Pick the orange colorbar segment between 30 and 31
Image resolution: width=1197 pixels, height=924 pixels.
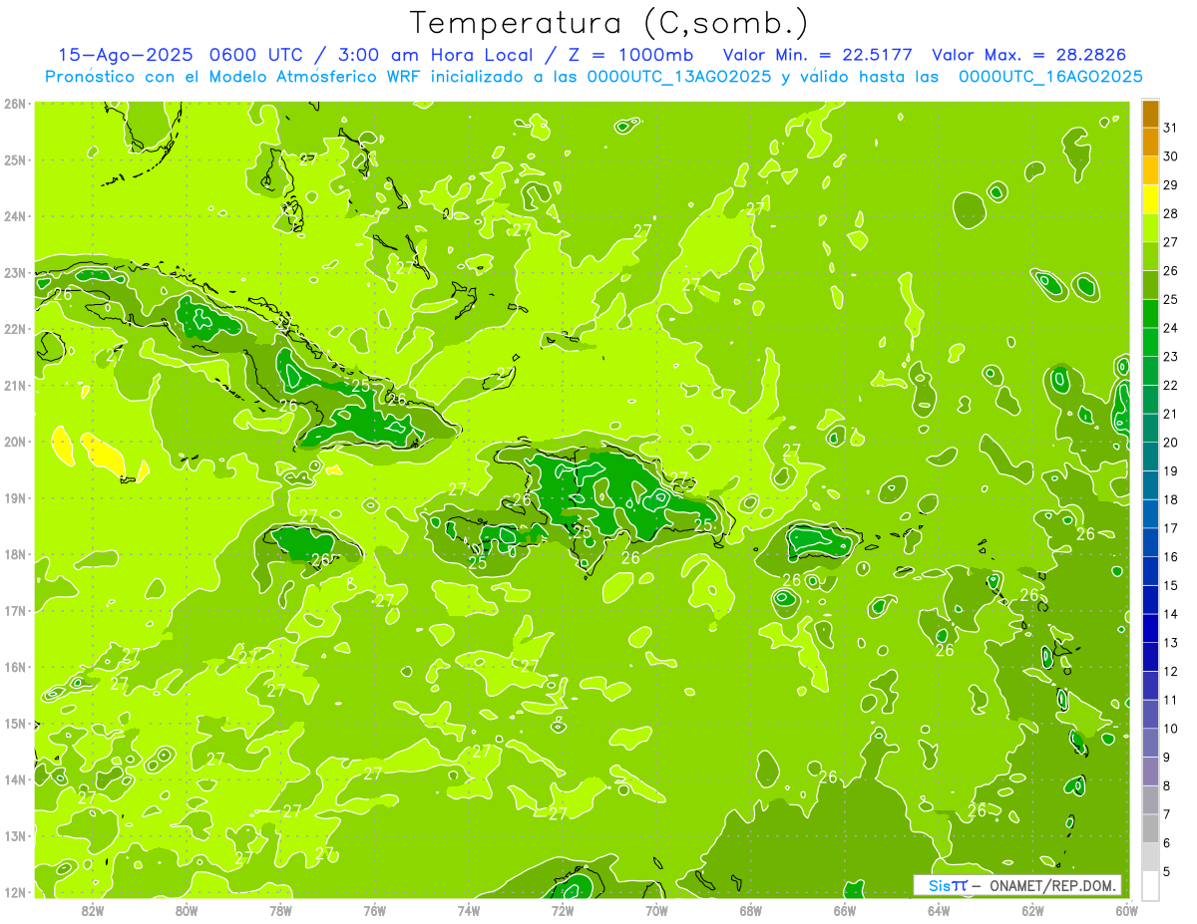1151,143
